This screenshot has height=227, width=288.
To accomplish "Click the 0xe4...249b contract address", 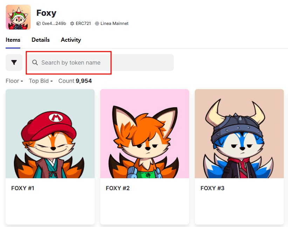I will click(54, 24).
